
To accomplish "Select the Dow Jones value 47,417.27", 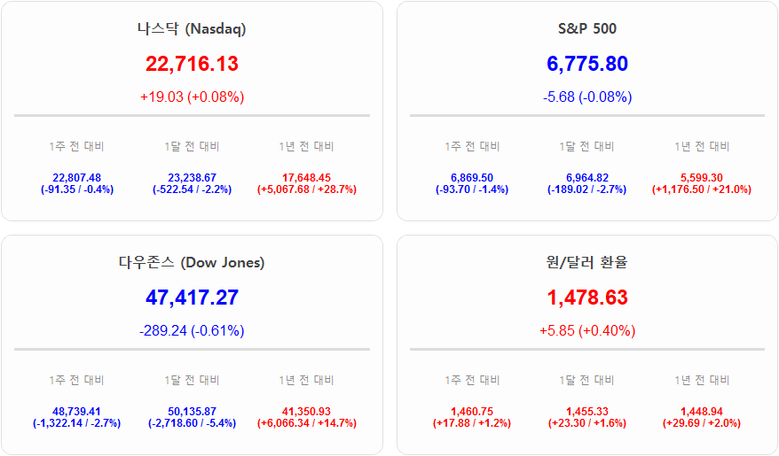I will (192, 298).
